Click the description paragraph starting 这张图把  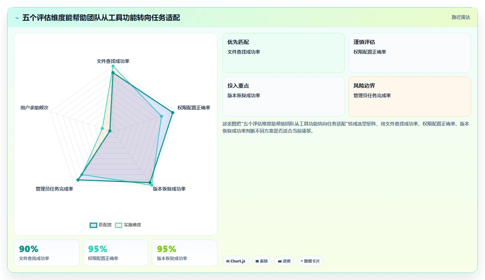point(346,127)
